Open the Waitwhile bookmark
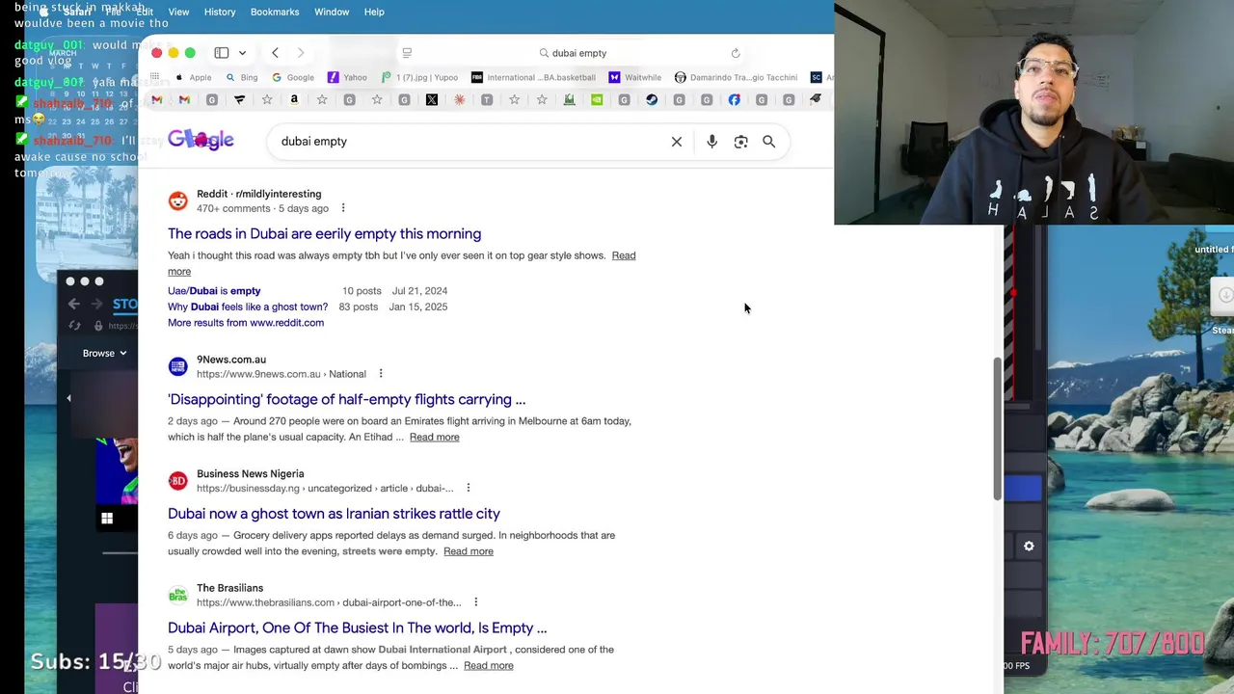This screenshot has height=694, width=1234. coord(634,77)
